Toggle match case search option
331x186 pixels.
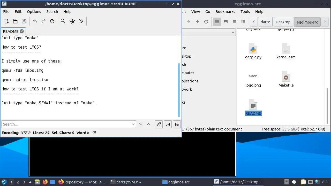coord(159,124)
